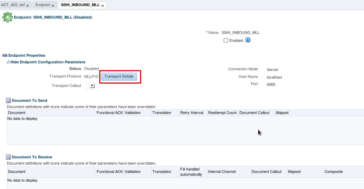The height and width of the screenshot is (189, 364).
Task: Click No data to display in Send table
Action: coord(22,119)
